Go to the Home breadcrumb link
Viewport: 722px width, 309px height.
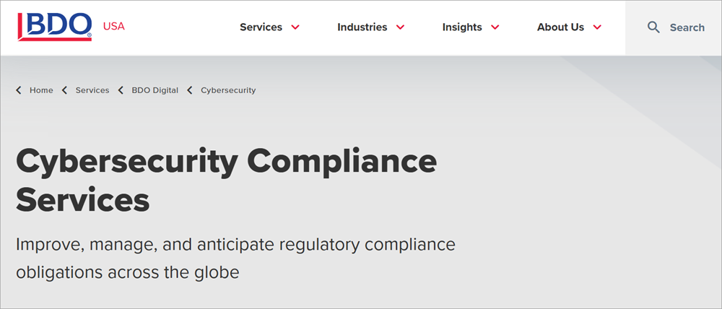[x=41, y=90]
